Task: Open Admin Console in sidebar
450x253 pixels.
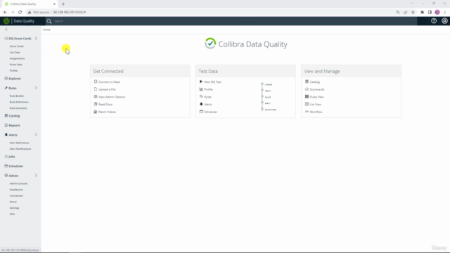Action: click(19, 183)
